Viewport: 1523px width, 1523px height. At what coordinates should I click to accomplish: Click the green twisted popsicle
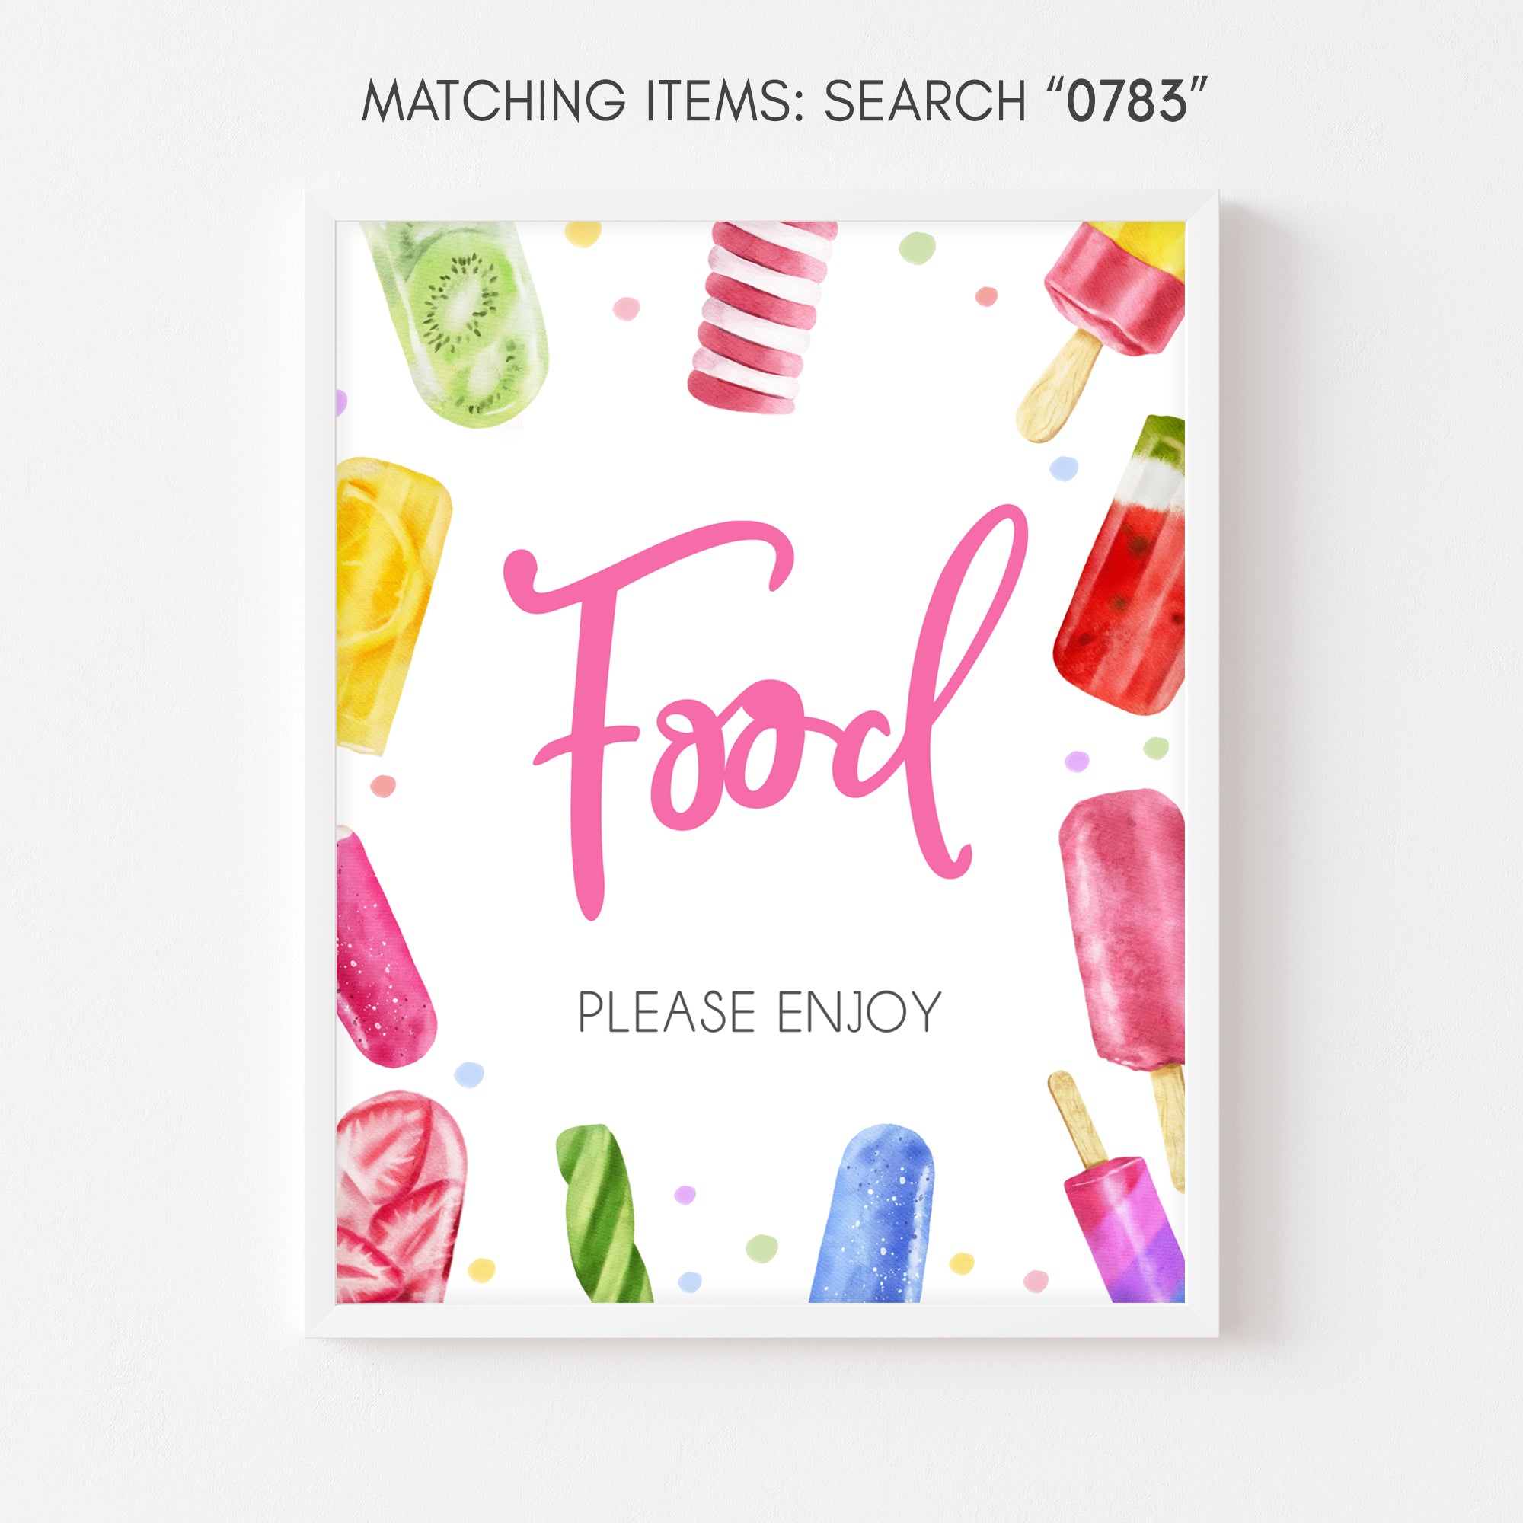603,1214
